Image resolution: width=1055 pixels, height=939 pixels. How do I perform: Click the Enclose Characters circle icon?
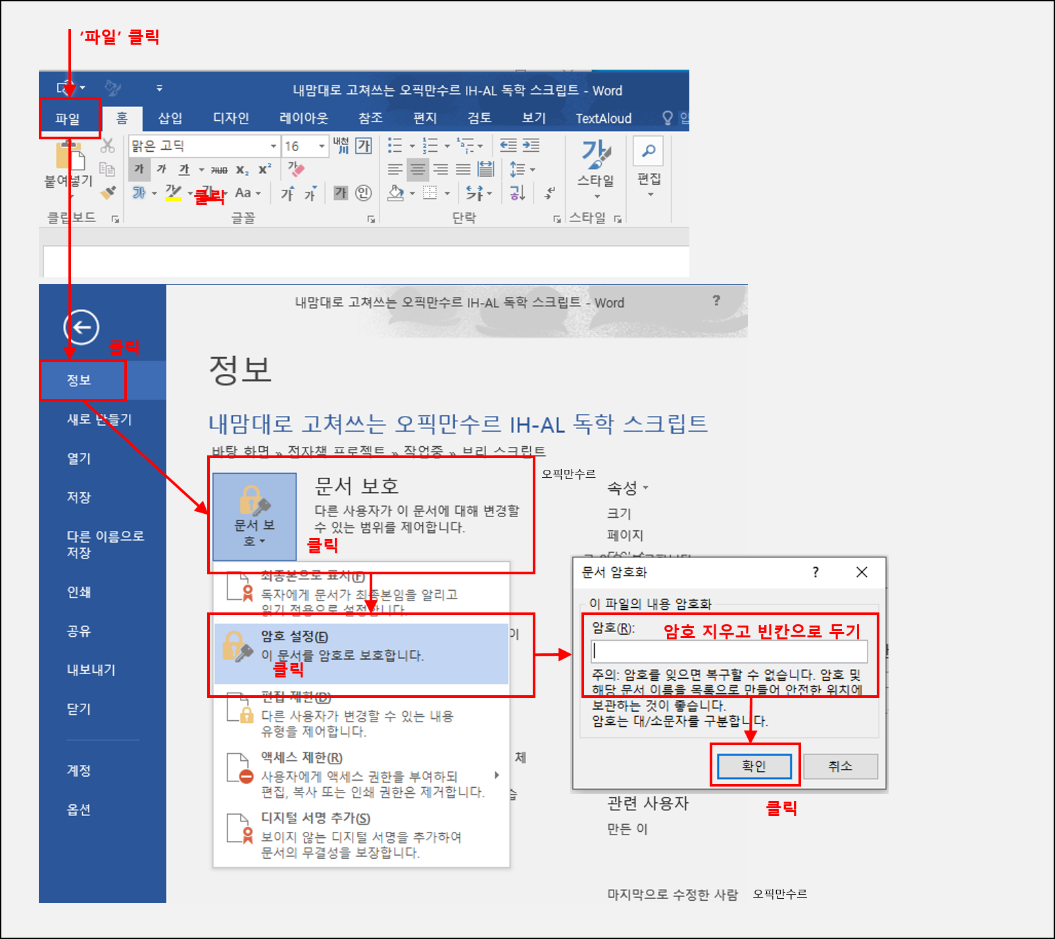[363, 193]
